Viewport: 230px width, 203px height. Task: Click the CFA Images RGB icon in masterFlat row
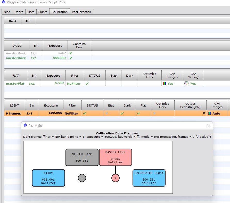pyautogui.click(x=165, y=83)
